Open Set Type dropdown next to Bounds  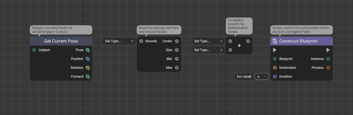coord(119,41)
